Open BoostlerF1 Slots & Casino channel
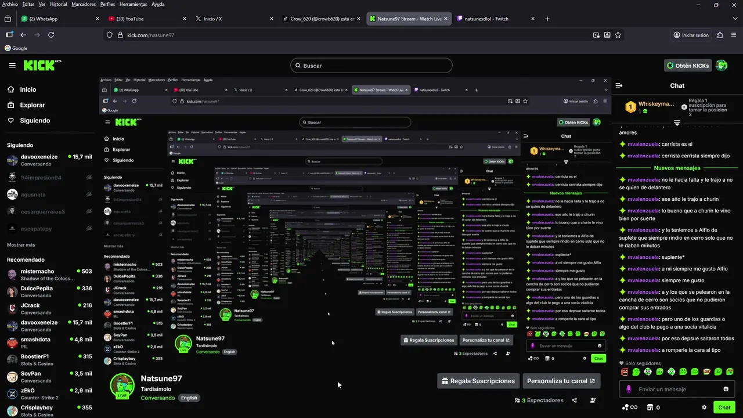 49,360
